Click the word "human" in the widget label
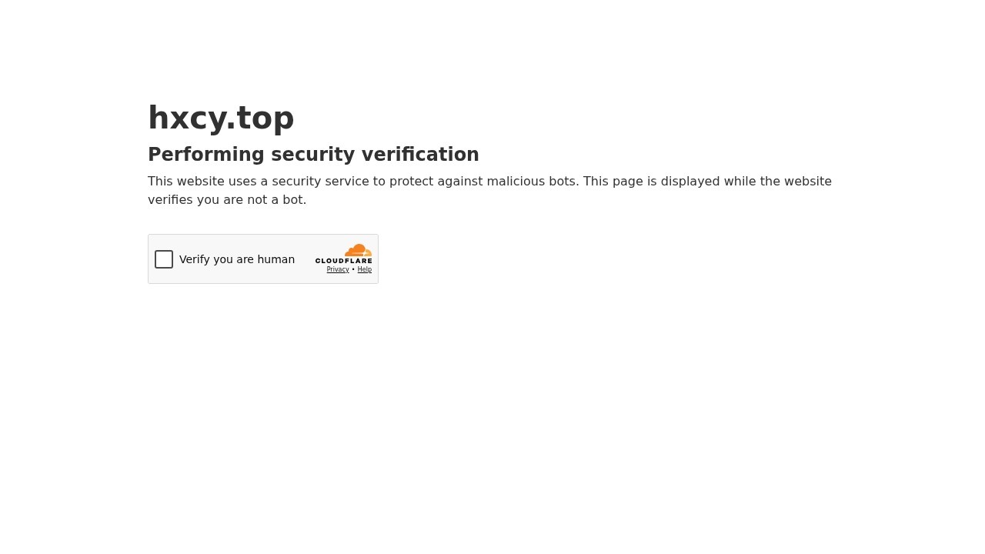Image resolution: width=985 pixels, height=554 pixels. (276, 259)
